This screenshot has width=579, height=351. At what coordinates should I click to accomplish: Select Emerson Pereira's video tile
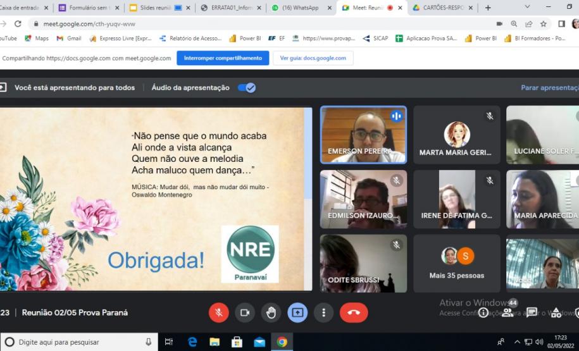(363, 135)
